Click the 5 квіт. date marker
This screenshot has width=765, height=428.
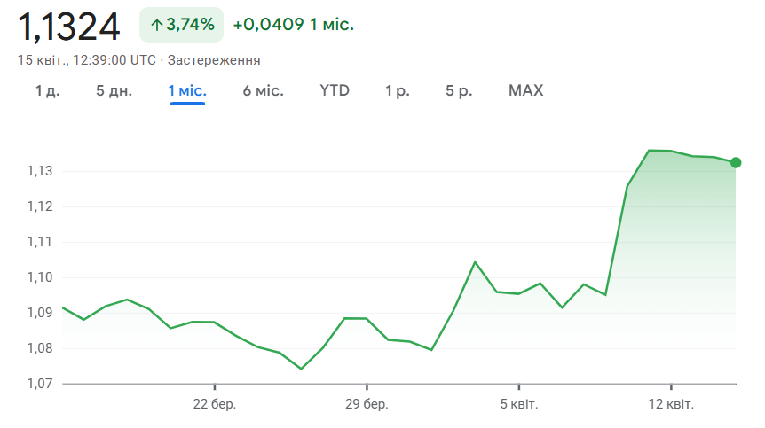click(x=518, y=404)
